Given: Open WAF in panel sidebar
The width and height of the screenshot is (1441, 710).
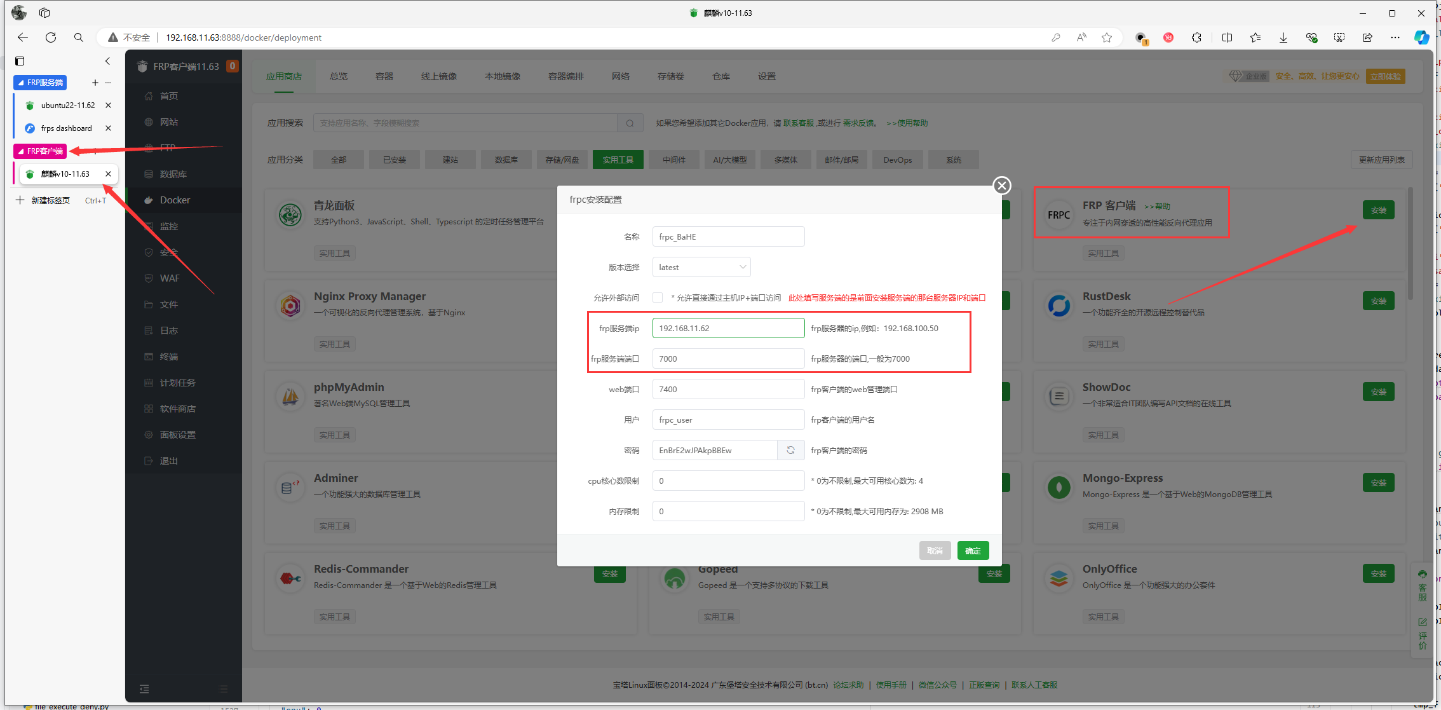Looking at the screenshot, I should coord(170,278).
